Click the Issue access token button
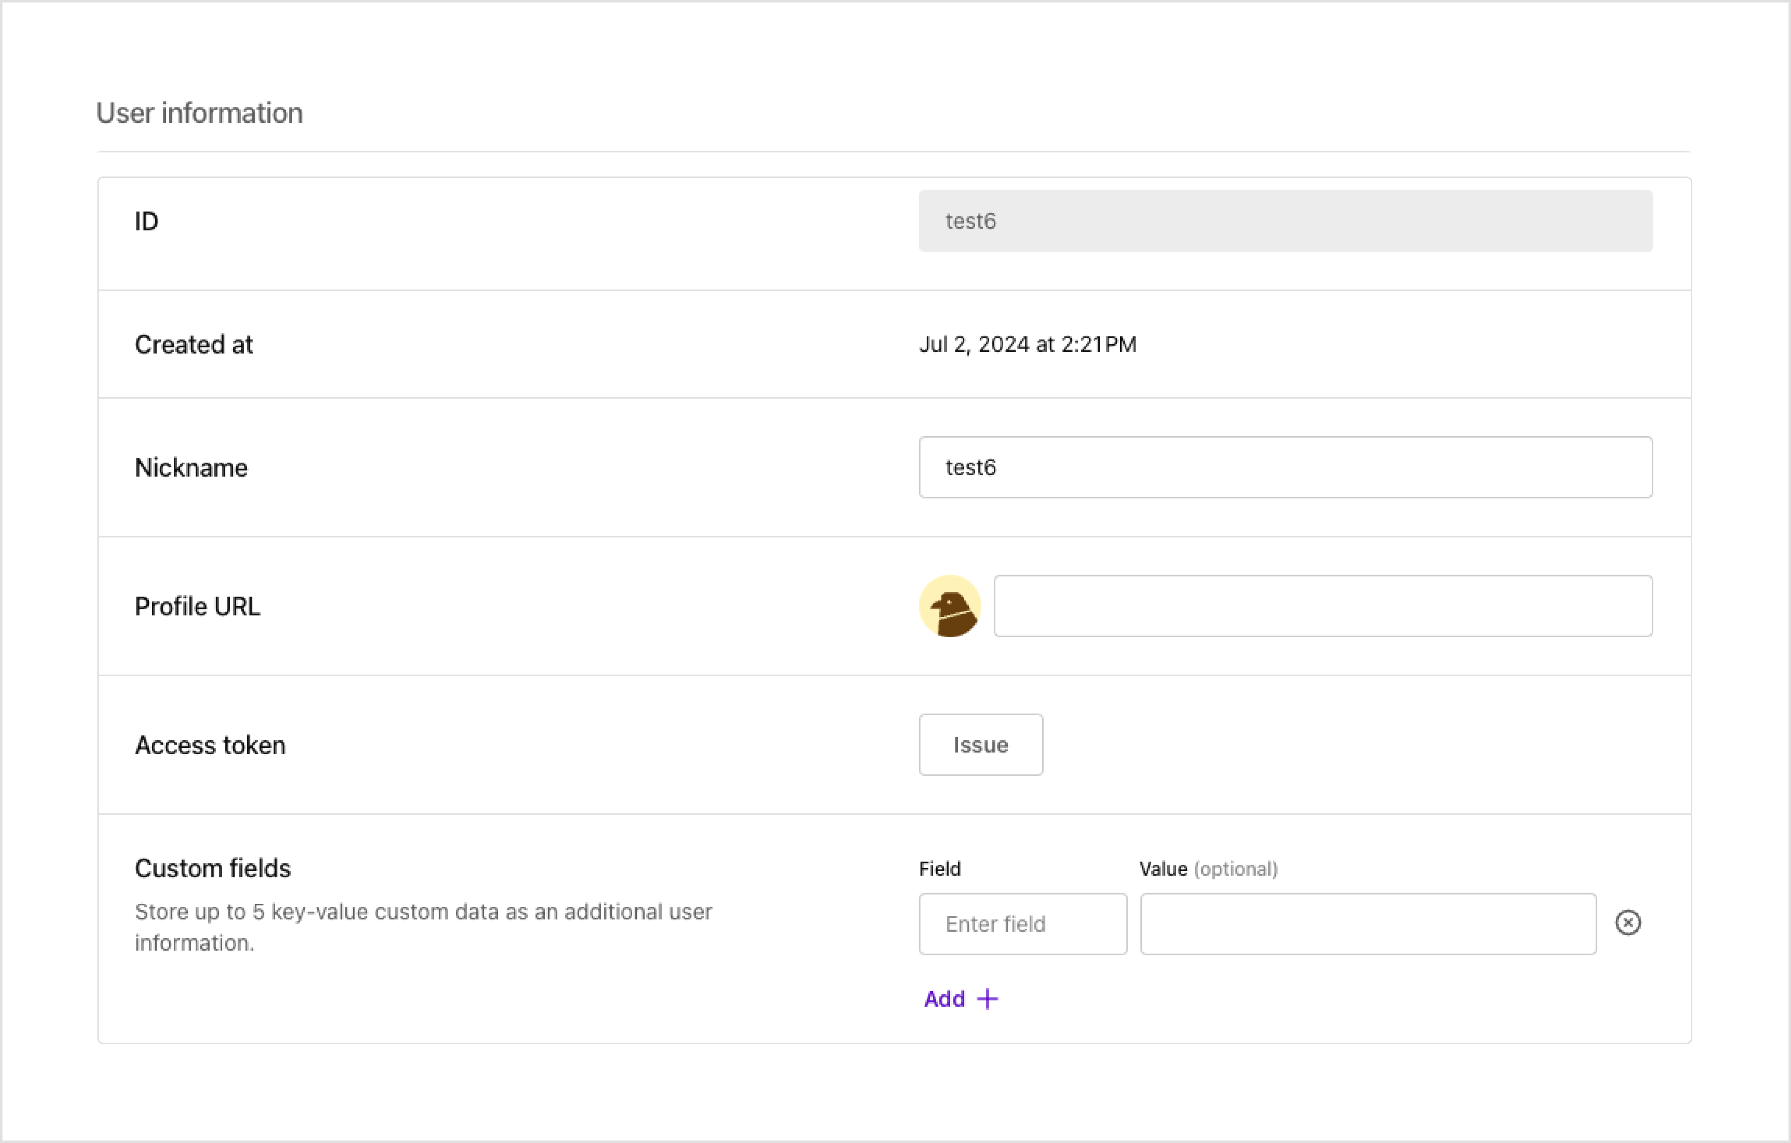1791x1143 pixels. coord(980,745)
